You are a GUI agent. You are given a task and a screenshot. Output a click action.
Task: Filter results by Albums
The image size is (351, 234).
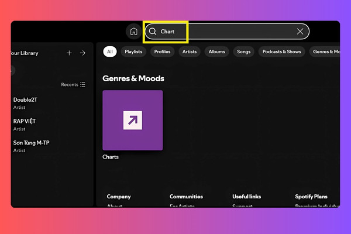click(x=216, y=51)
